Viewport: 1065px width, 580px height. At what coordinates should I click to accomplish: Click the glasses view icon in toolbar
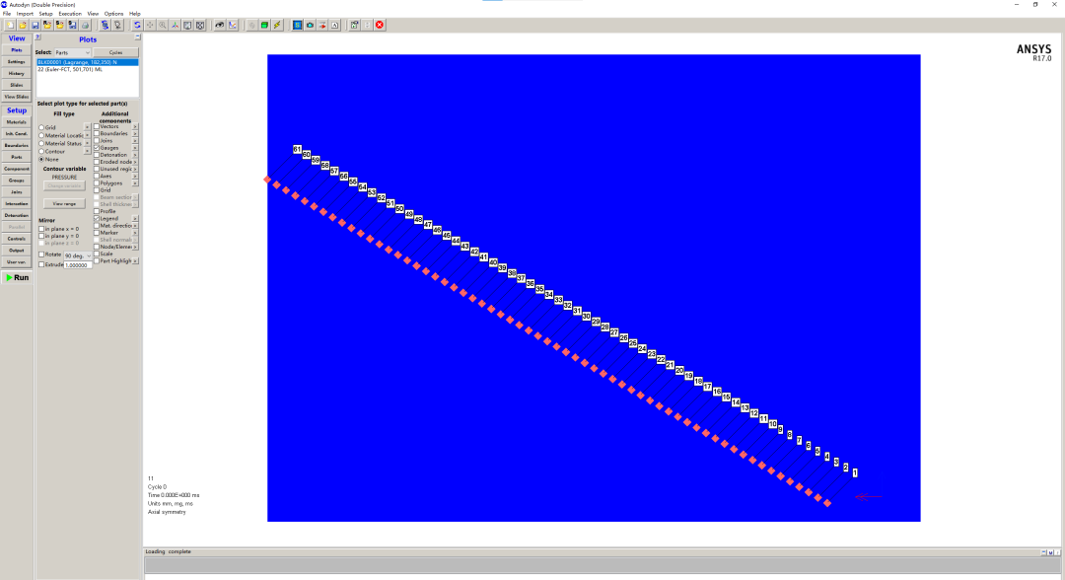(219, 25)
